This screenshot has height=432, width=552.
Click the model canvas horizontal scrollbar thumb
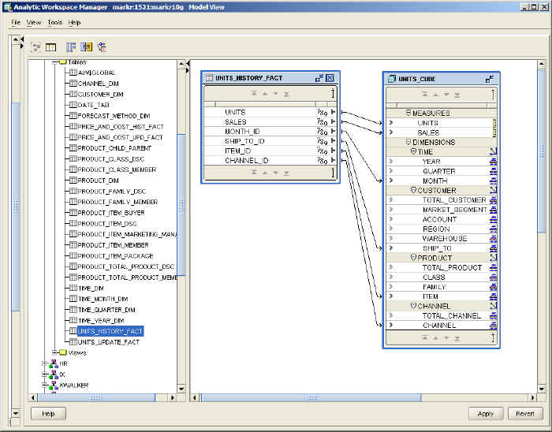[x=311, y=398]
